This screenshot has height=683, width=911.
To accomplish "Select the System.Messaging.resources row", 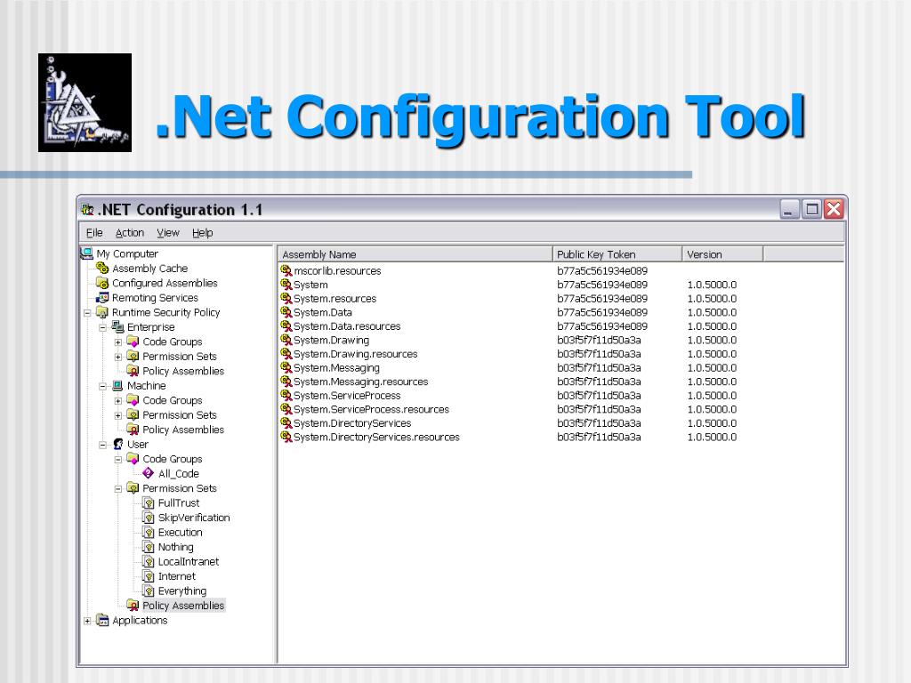I will [x=509, y=382].
